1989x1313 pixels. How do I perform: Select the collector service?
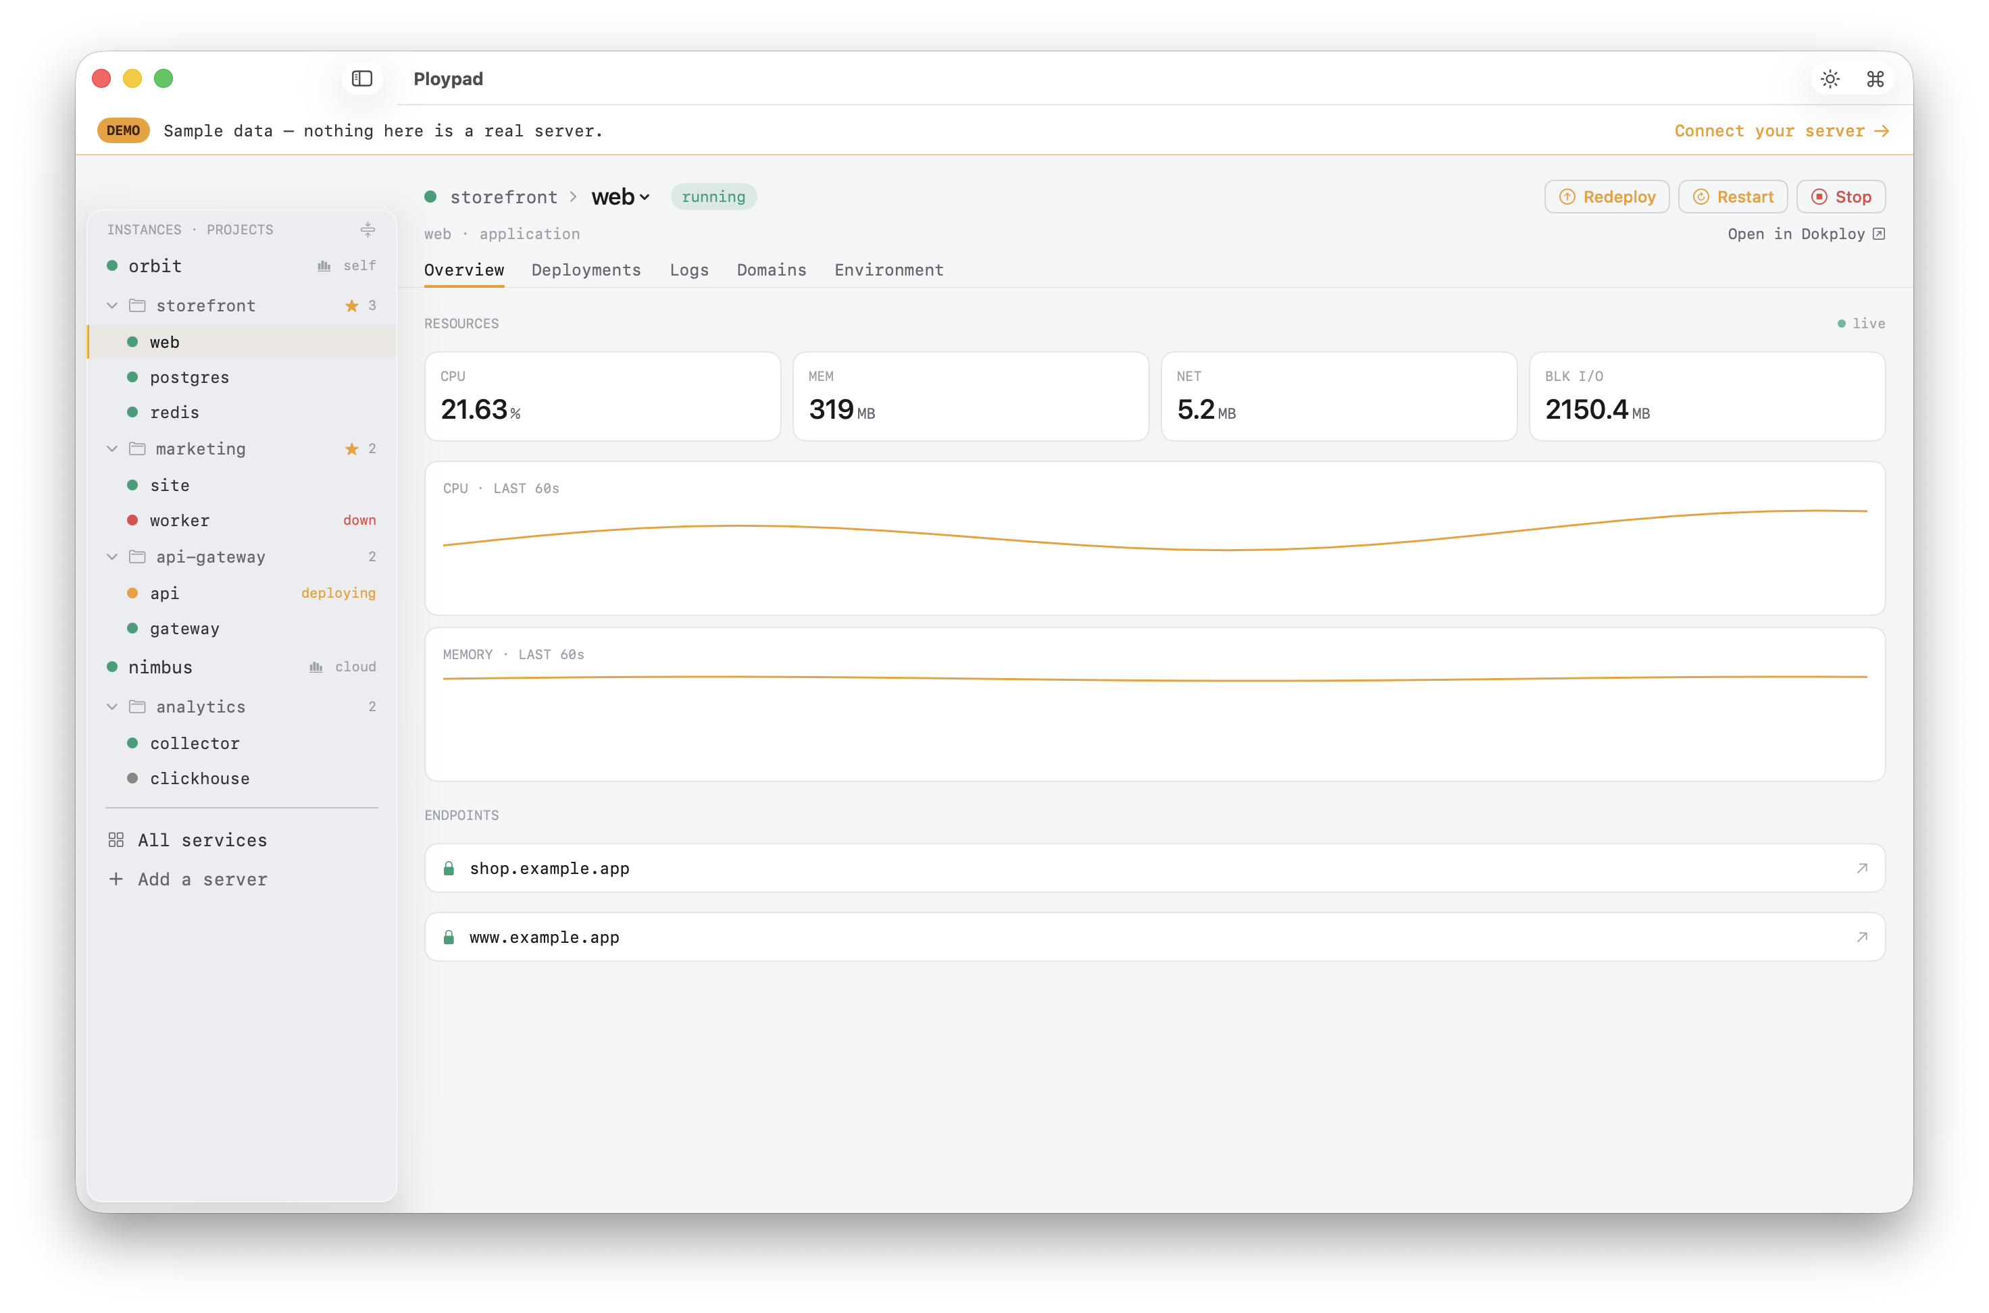pos(242,743)
